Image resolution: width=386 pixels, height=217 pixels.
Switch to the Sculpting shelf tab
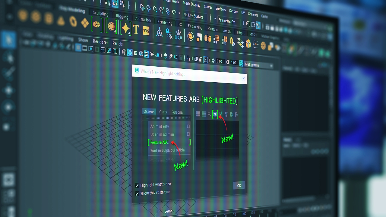[x=100, y=14]
